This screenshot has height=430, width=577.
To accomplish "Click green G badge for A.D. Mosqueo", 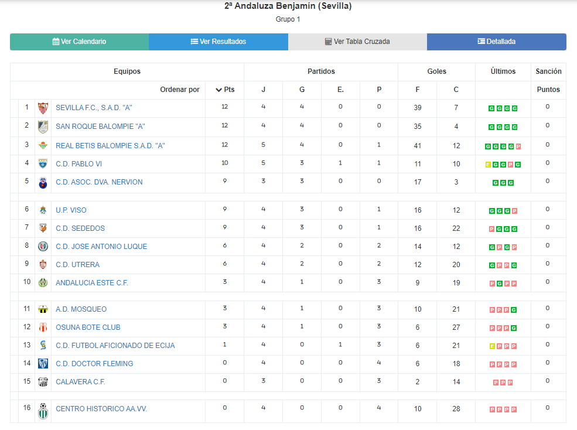I will click(x=514, y=310).
